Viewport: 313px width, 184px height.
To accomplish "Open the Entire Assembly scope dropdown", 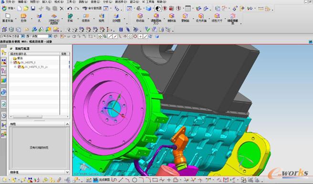I will pyautogui.click(x=50, y=36).
